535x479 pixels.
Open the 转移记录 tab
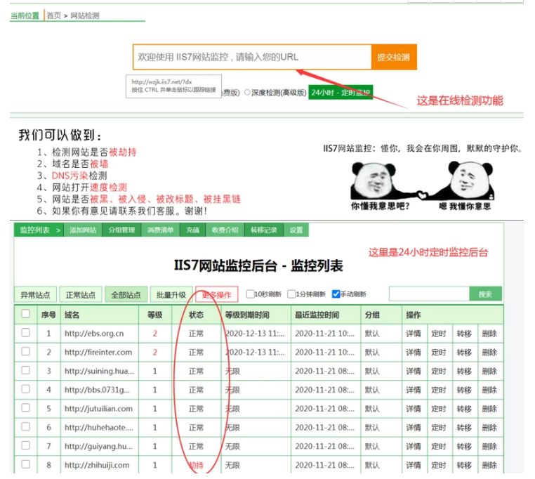tap(264, 230)
